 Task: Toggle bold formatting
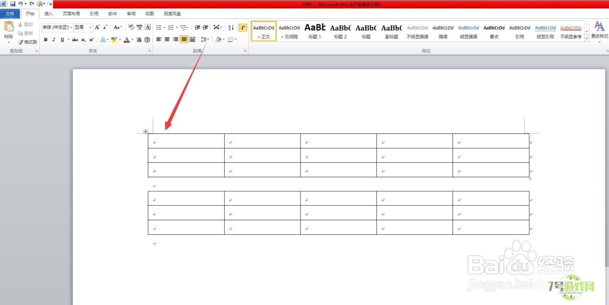[46, 40]
